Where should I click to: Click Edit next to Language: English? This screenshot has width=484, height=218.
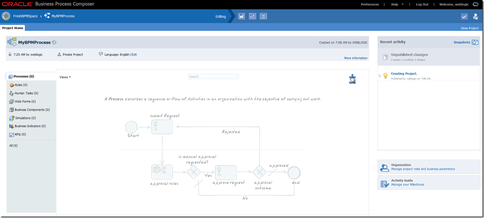134,55
